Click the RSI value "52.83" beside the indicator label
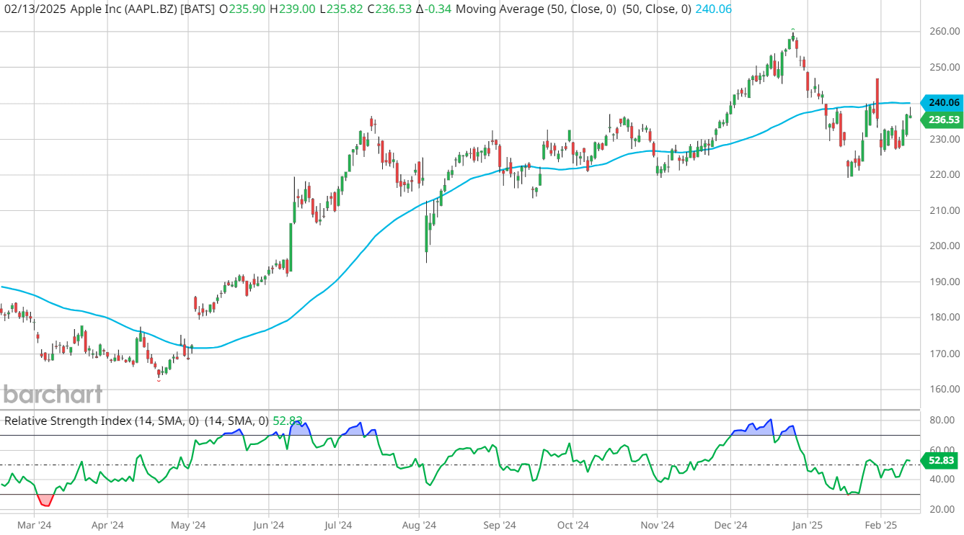 pyautogui.click(x=288, y=421)
